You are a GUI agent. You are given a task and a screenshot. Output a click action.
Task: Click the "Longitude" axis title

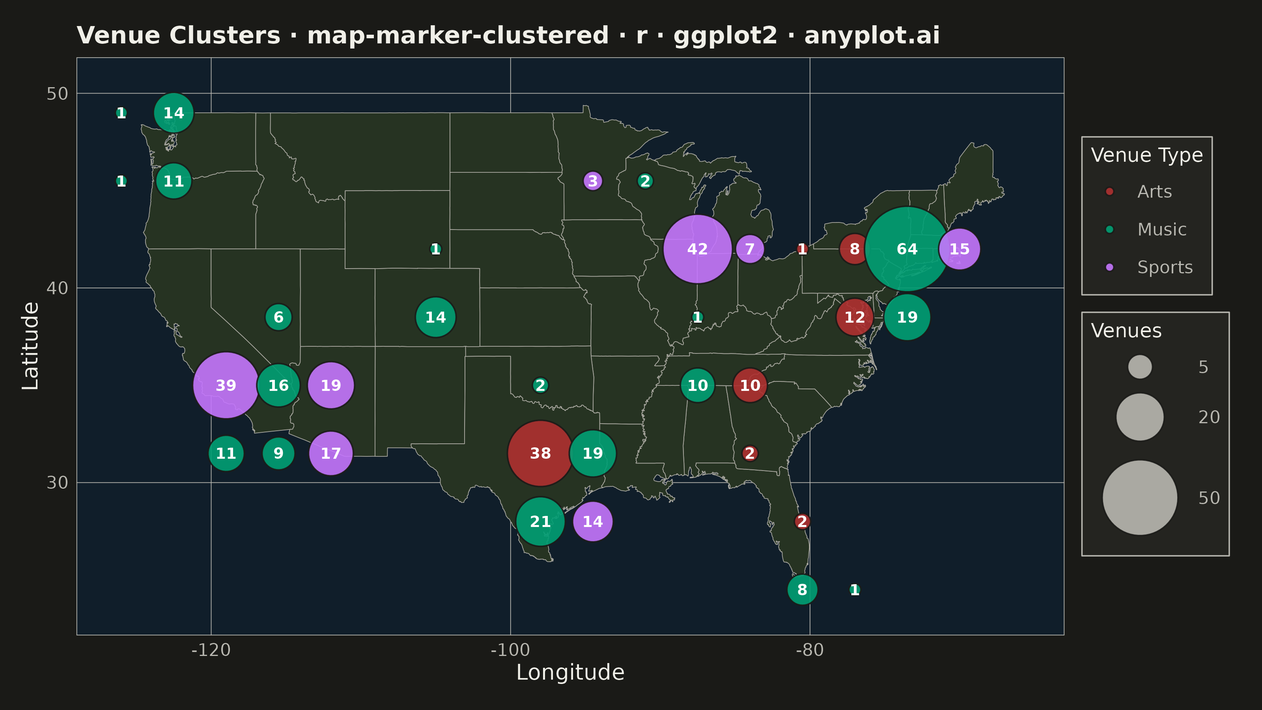(x=570, y=672)
